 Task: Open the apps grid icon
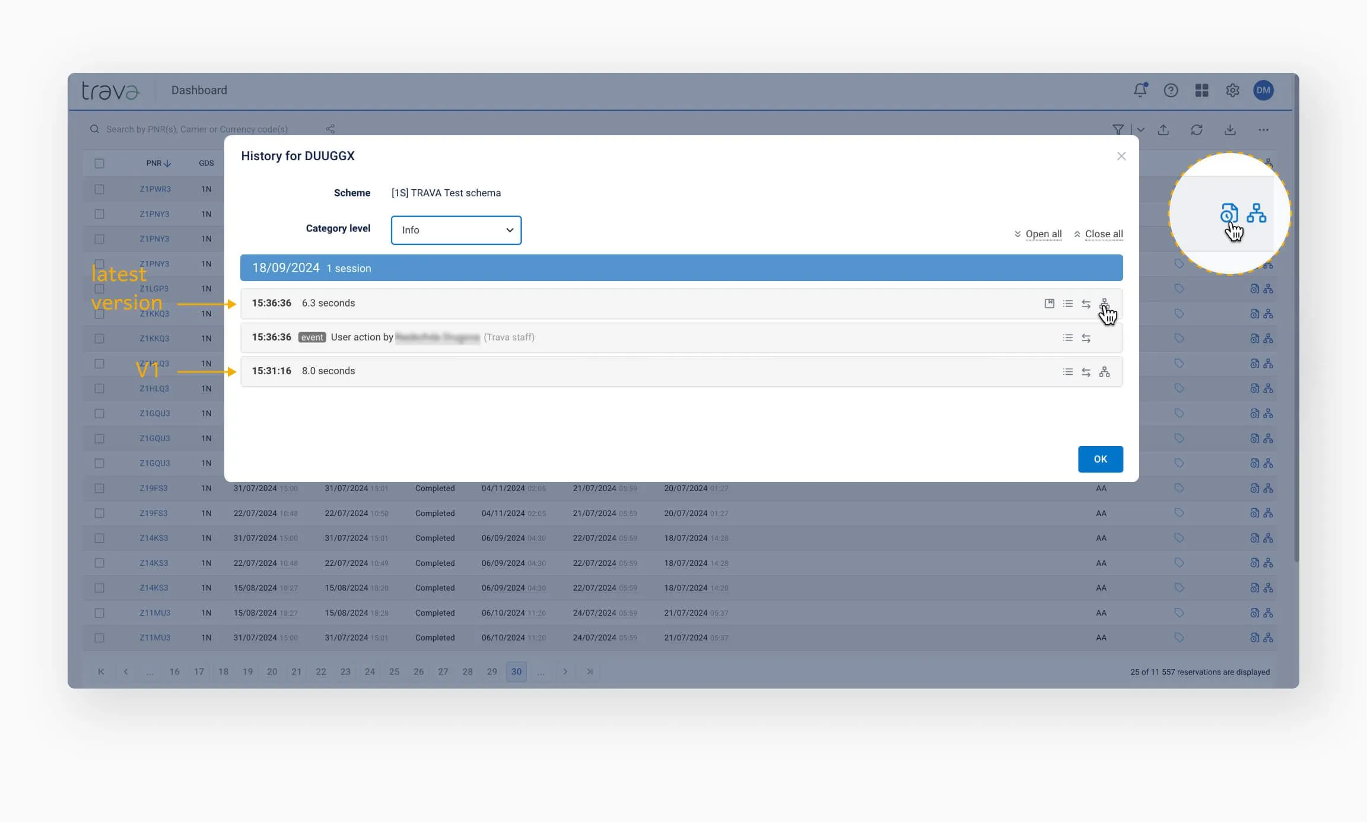(1201, 90)
